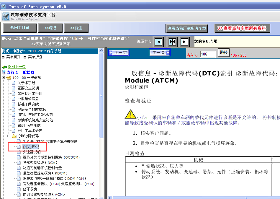
Task: Open 路测 滚轮测试 entry
Action: click(29, 125)
